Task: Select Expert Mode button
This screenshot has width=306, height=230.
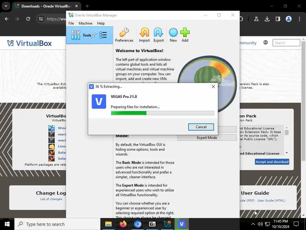Action: [207, 138]
